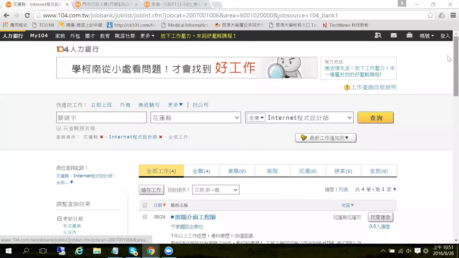Reload the 104 job search page
This screenshot has height=258, width=459.
pyautogui.click(x=27, y=15)
